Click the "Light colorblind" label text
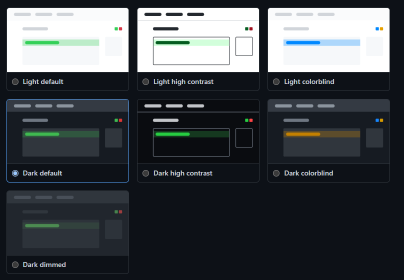Viewport: 404px width, 280px height. coord(309,81)
